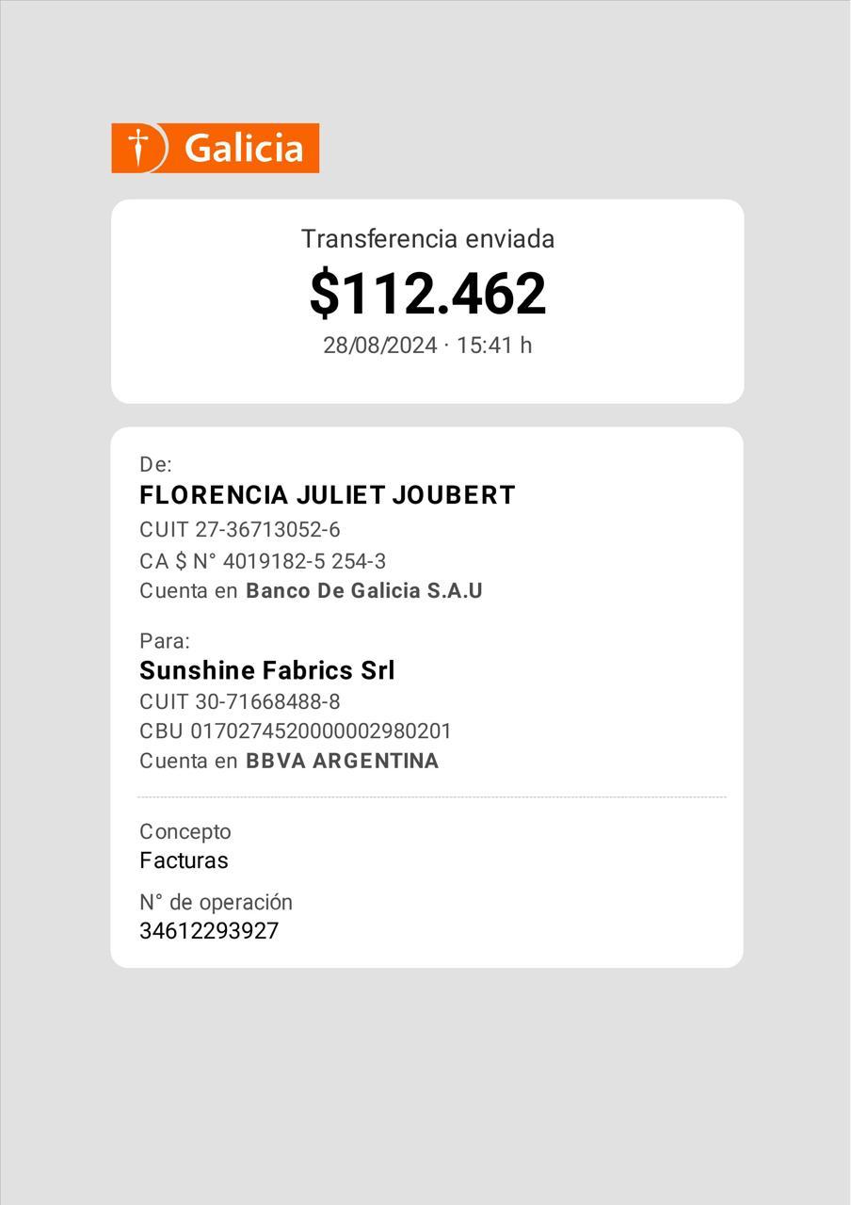The image size is (851, 1205).
Task: Click the "Para:" recipient label
Action: click(165, 641)
